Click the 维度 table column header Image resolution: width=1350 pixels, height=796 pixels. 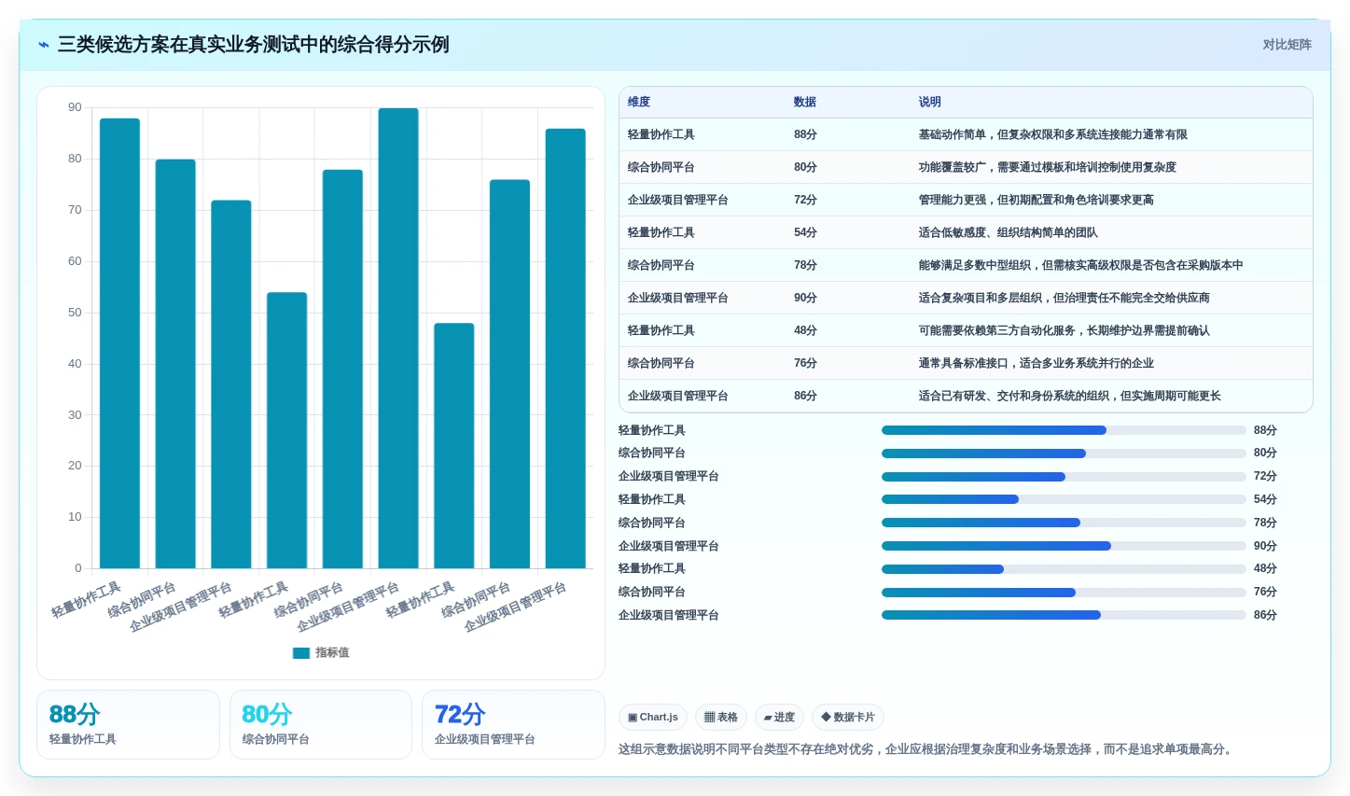[x=639, y=103]
